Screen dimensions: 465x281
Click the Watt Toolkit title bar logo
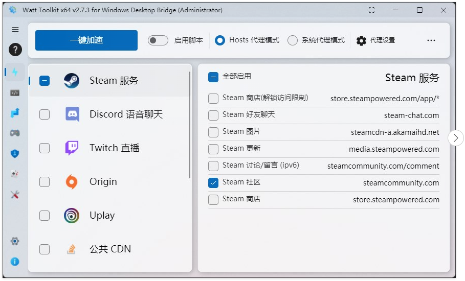pyautogui.click(x=13, y=10)
